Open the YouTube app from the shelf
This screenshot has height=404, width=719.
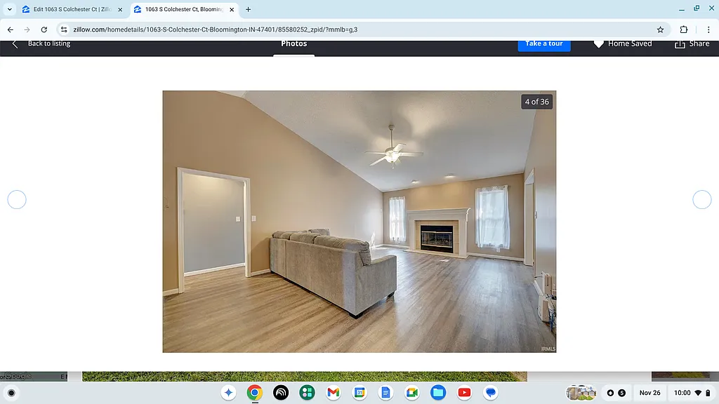[464, 393]
